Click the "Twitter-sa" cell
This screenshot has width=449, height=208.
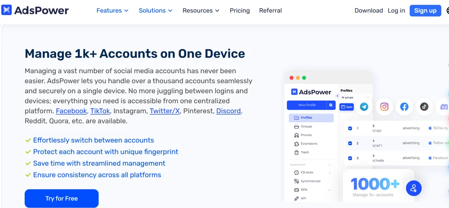click(x=441, y=143)
